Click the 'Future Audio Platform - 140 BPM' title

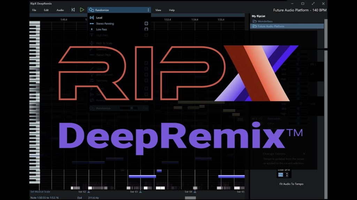point(300,10)
